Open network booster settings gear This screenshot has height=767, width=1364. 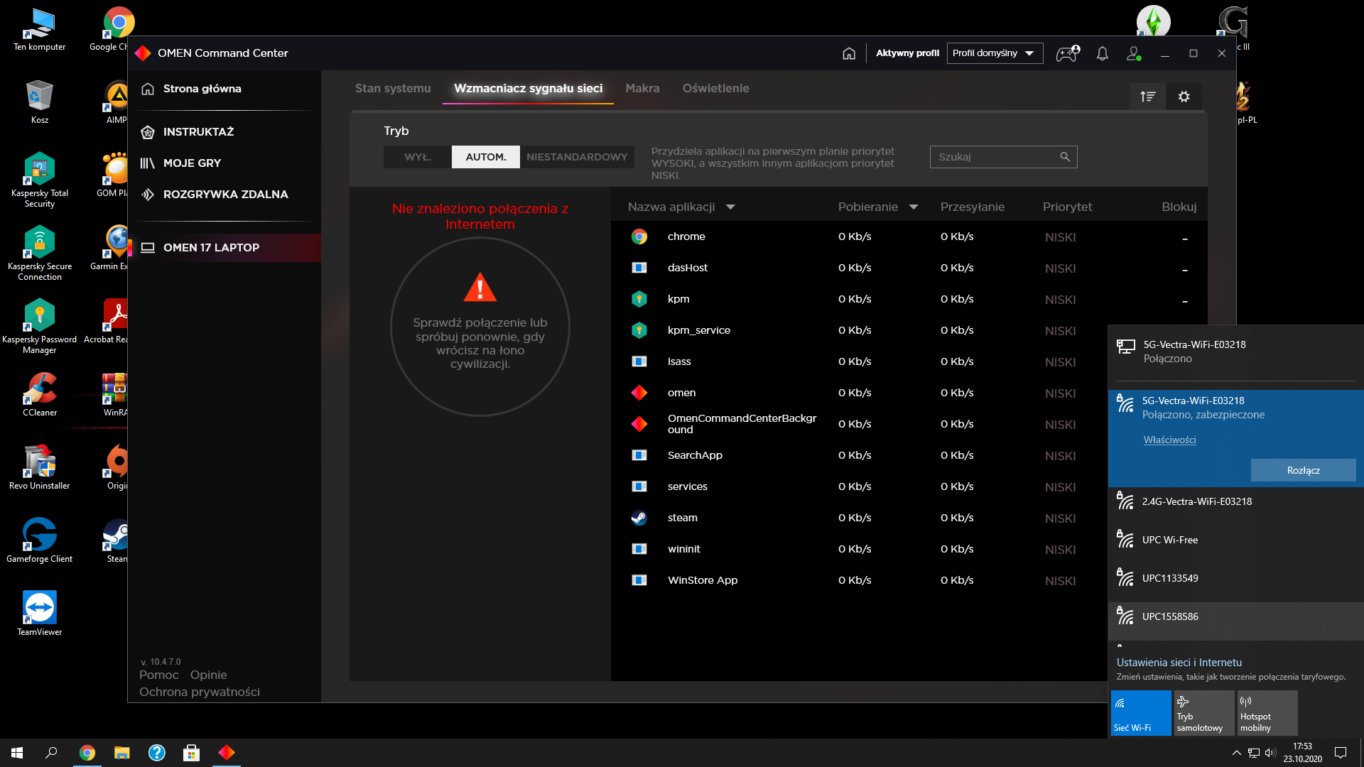pyautogui.click(x=1184, y=97)
